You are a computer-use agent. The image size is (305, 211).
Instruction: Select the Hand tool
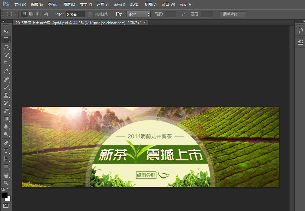[6, 175]
